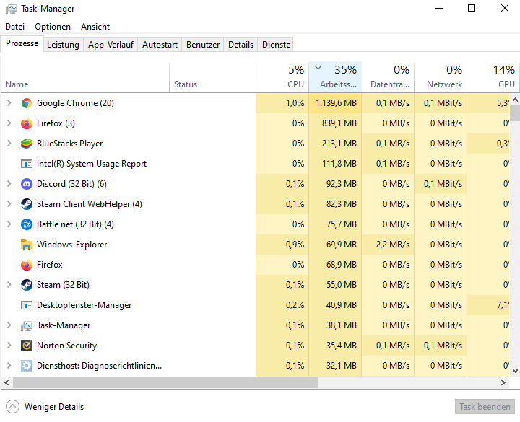Switch to the Autostart tab
Image resolution: width=520 pixels, height=422 pixels.
[x=160, y=45]
